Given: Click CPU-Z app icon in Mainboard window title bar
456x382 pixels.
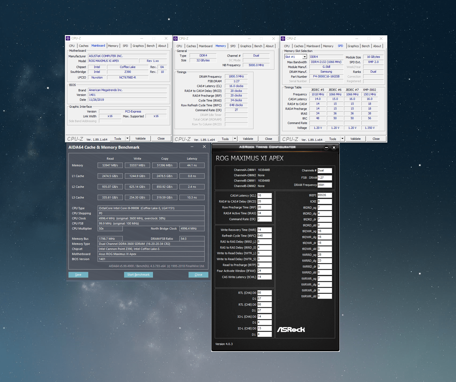Looking at the screenshot, I should [x=68, y=38].
